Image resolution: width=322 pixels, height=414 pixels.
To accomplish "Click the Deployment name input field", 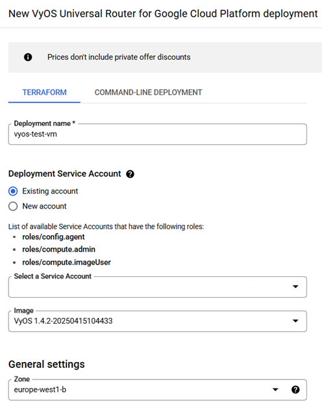I will (158, 134).
